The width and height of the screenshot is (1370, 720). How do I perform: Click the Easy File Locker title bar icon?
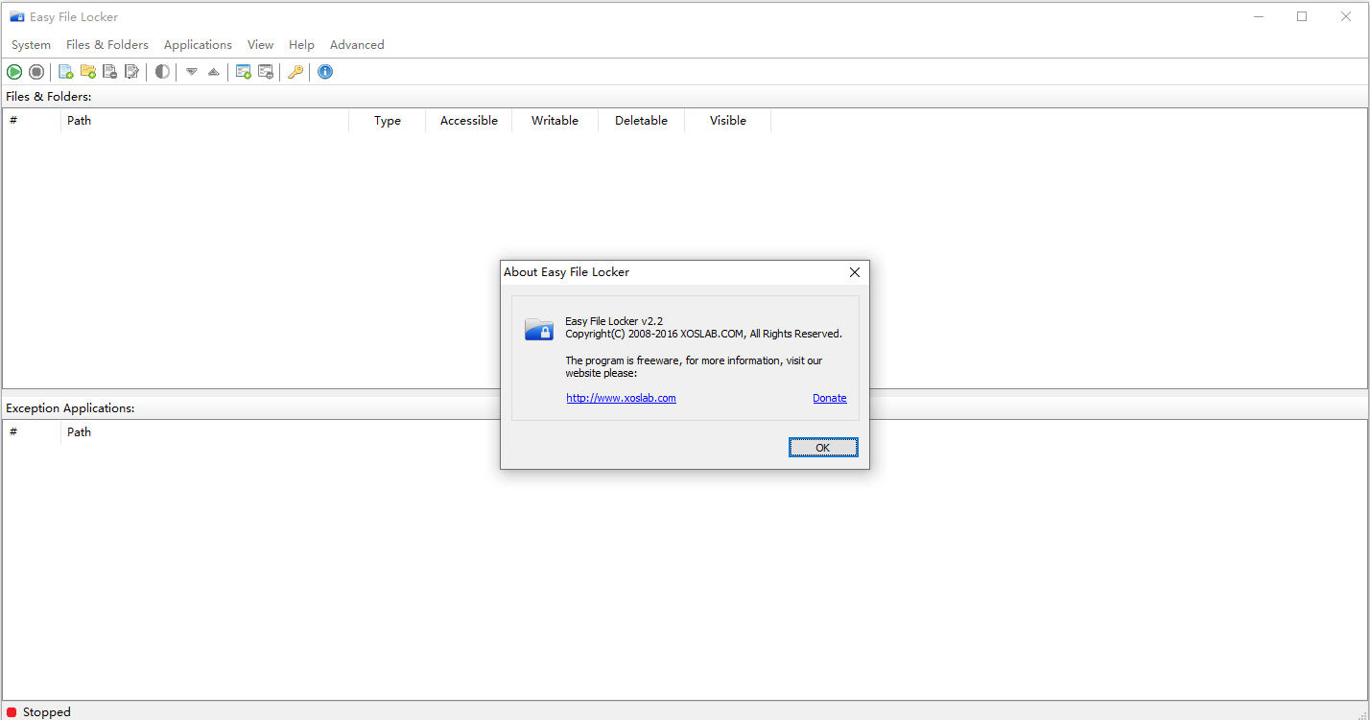coord(17,17)
